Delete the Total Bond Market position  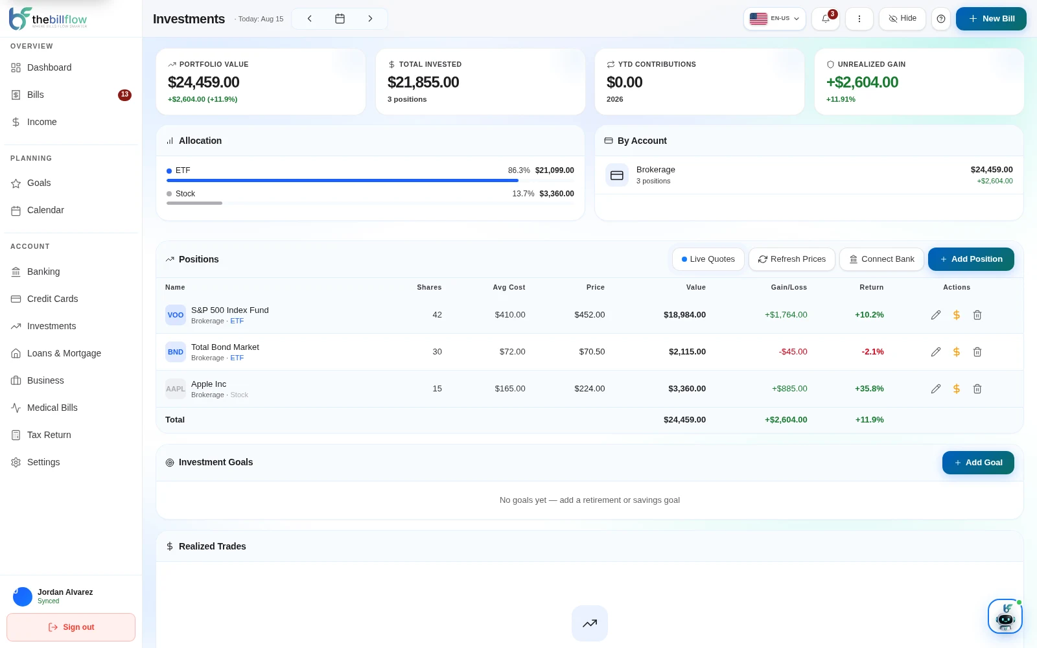point(977,352)
